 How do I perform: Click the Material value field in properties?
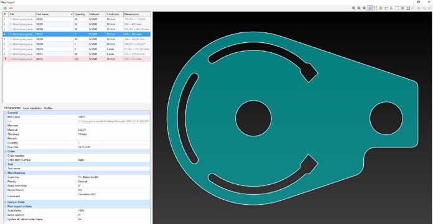pyautogui.click(x=113, y=130)
